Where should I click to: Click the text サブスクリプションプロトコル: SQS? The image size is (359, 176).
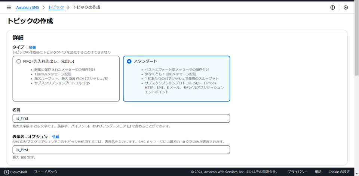click(x=62, y=83)
